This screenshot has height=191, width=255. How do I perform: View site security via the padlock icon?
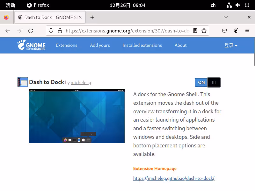60,31
